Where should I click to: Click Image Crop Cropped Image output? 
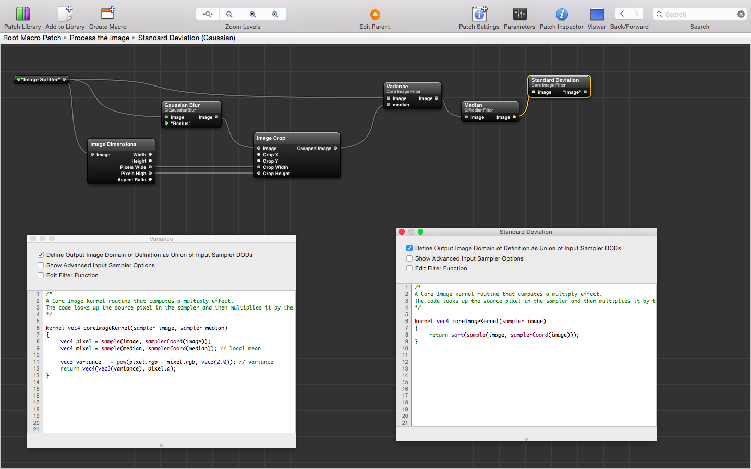coord(335,149)
